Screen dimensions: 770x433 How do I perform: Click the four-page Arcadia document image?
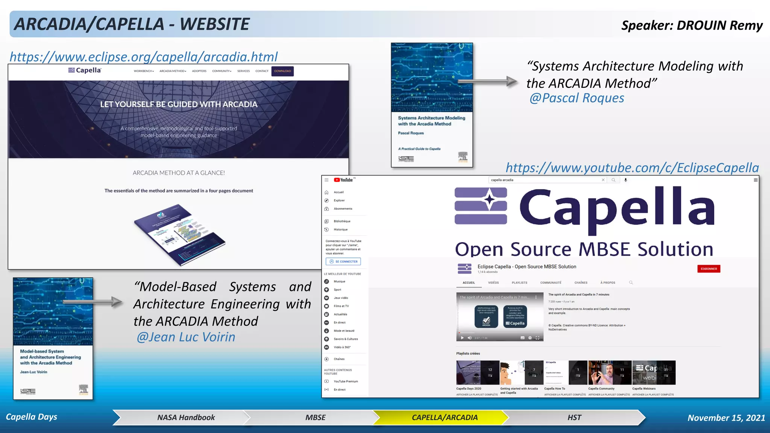179,235
